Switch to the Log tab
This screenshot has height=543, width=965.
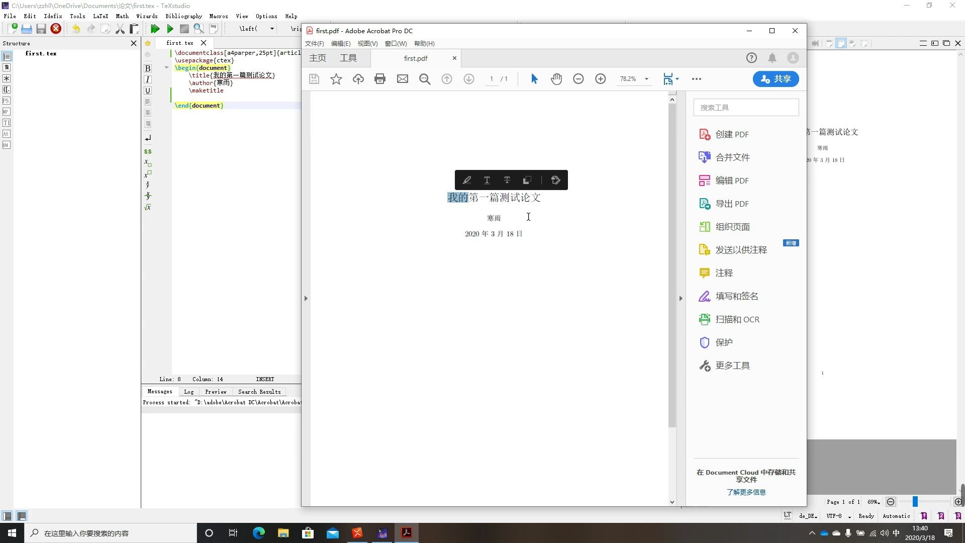pyautogui.click(x=188, y=392)
